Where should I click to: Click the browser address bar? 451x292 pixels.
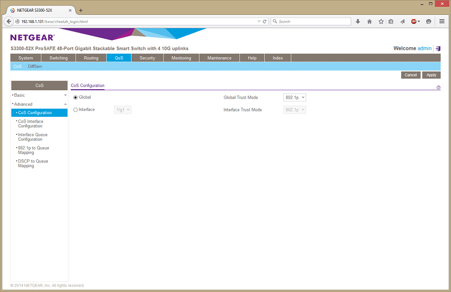coord(138,21)
